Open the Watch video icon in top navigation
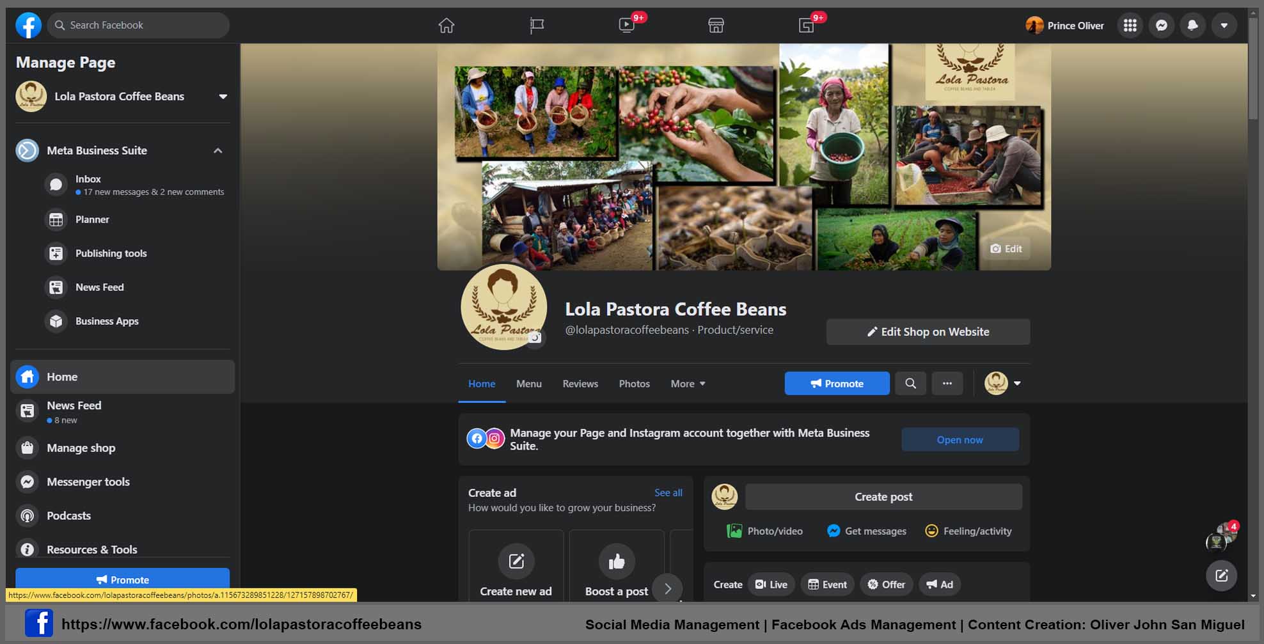 tap(627, 26)
